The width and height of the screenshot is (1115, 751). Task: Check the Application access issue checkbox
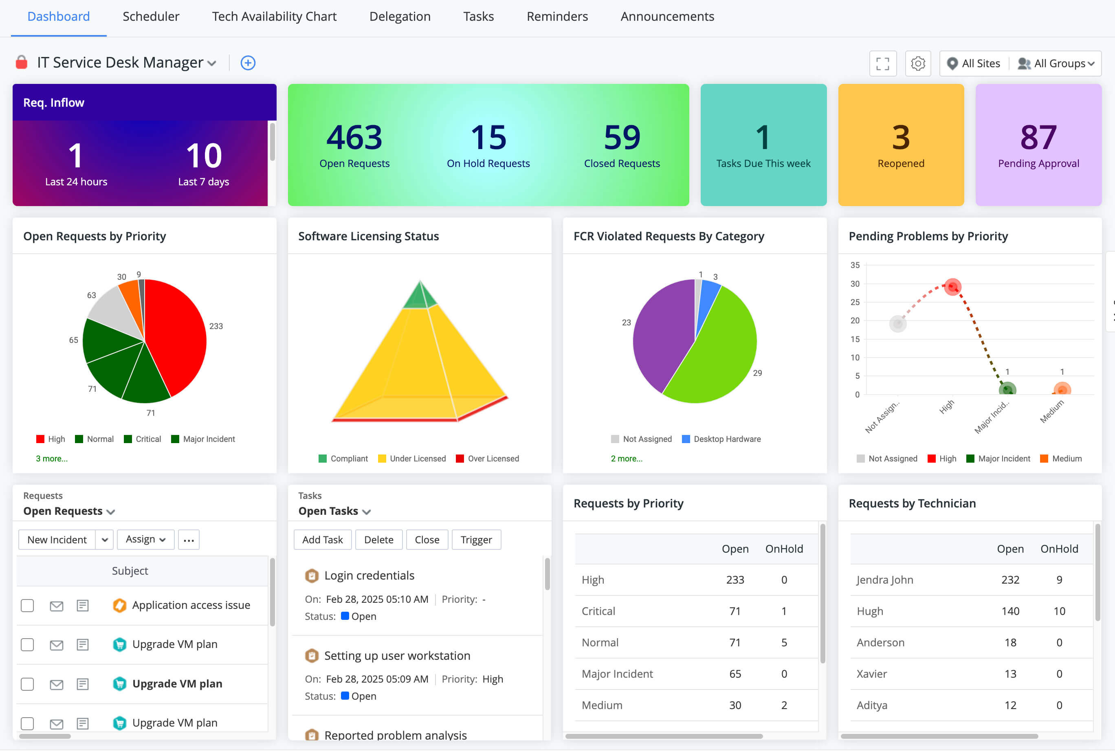[27, 606]
